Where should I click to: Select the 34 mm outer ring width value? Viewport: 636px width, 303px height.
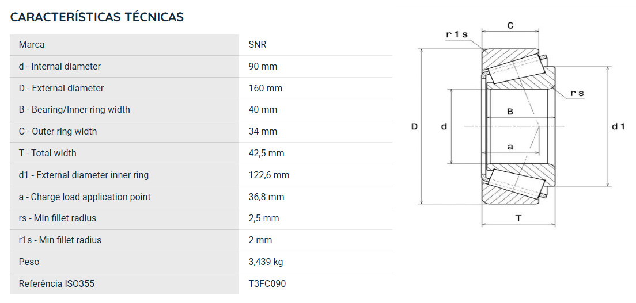tap(263, 131)
